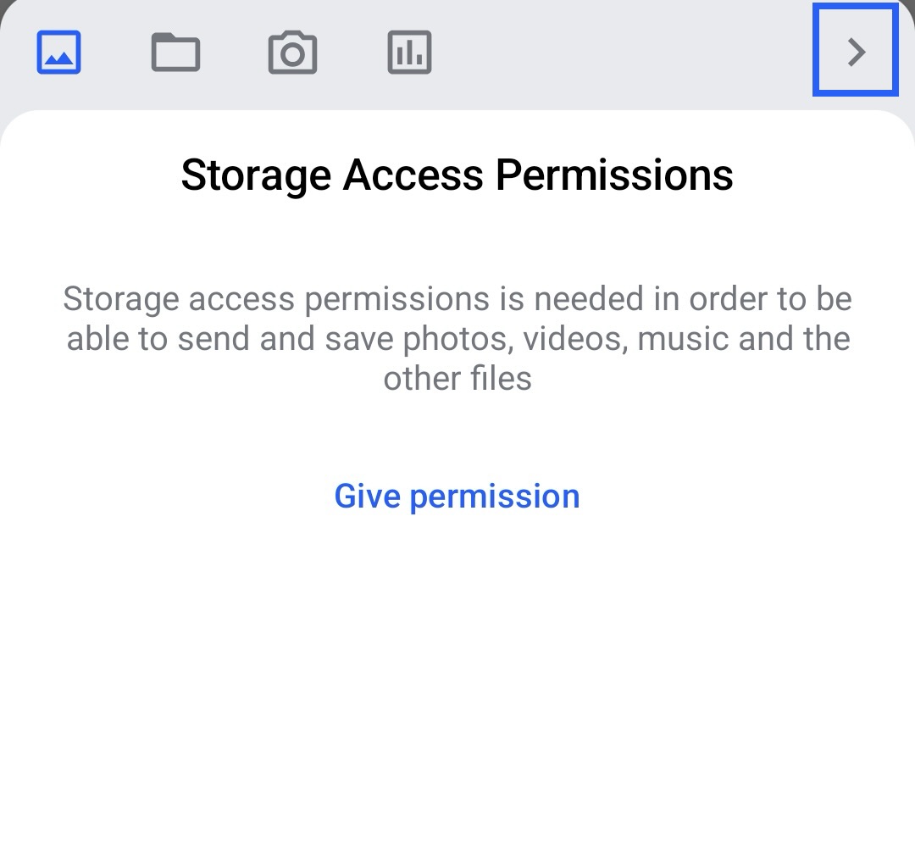This screenshot has width=915, height=844.
Task: Click the highlighted chevron in the toolbar
Action: click(x=856, y=52)
